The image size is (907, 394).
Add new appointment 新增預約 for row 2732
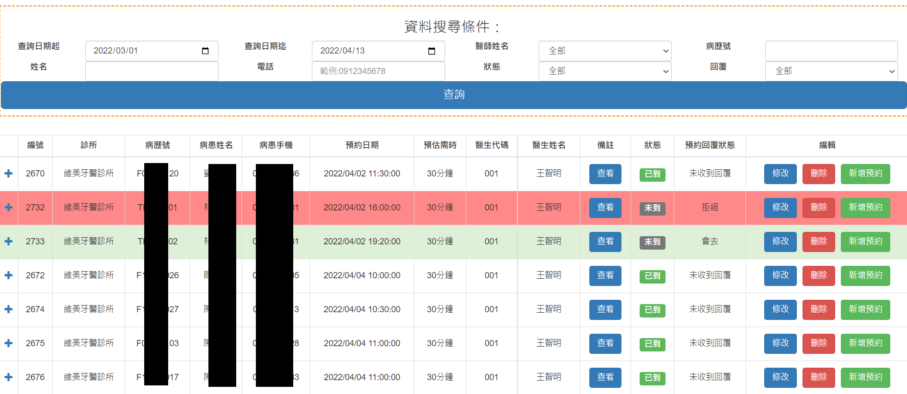pos(865,208)
